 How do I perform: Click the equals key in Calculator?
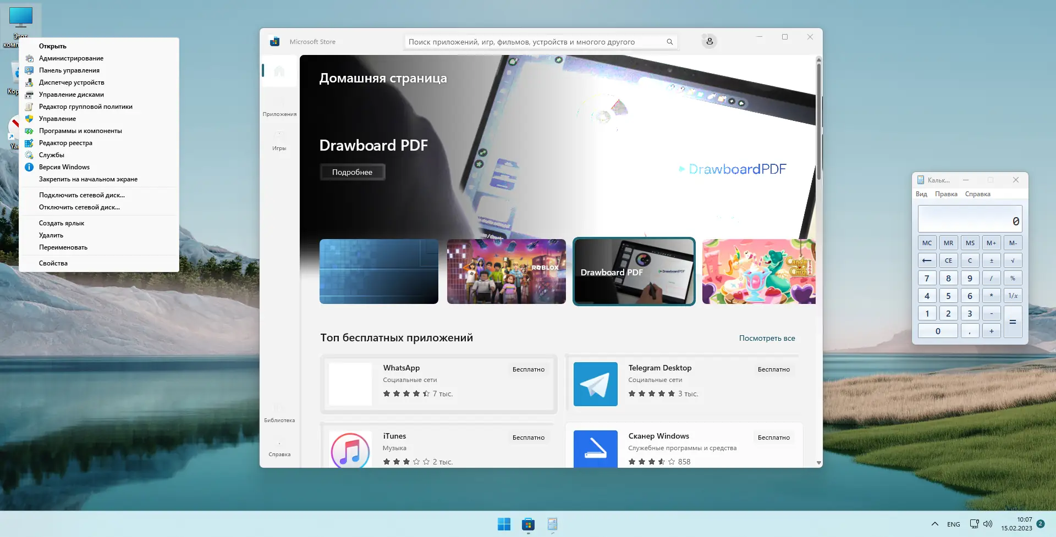click(1013, 322)
